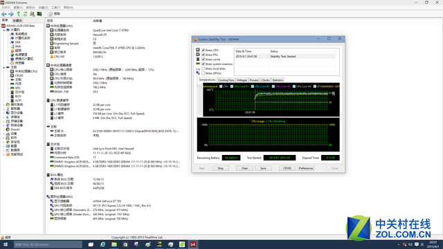Select the 安全性 security shield category
The width and height of the screenshot is (443, 249).
[x=13, y=142]
